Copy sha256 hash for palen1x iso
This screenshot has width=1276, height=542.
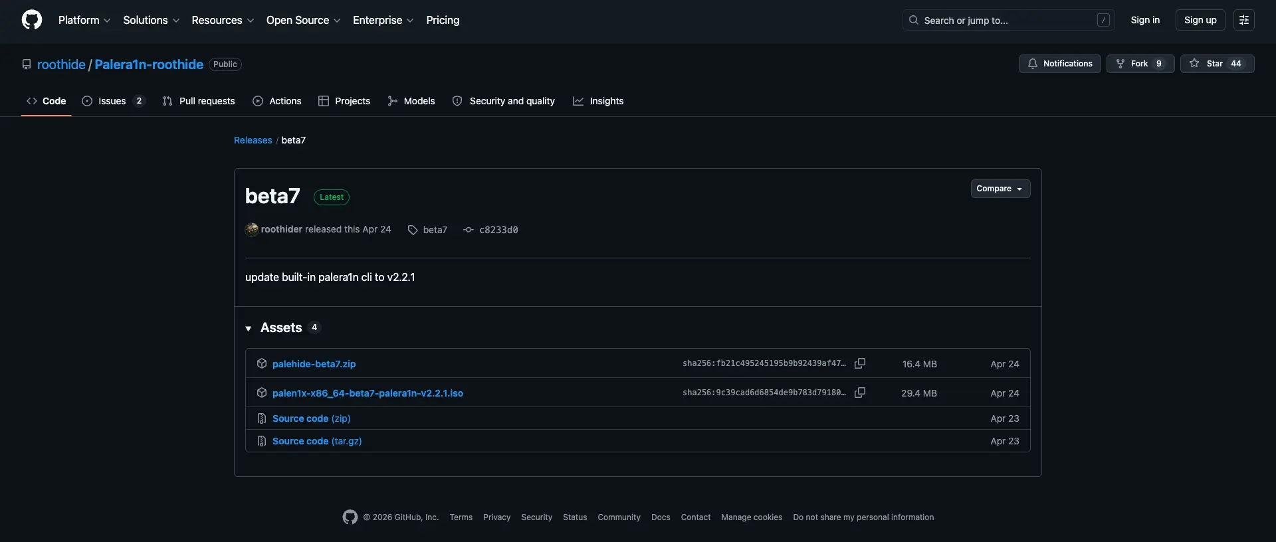tap(859, 393)
